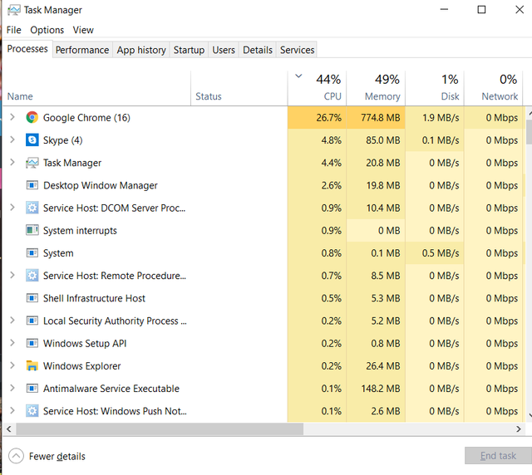Viewport: 532px width, 475px height.
Task: Click the Google Chrome process icon
Action: tap(32, 118)
